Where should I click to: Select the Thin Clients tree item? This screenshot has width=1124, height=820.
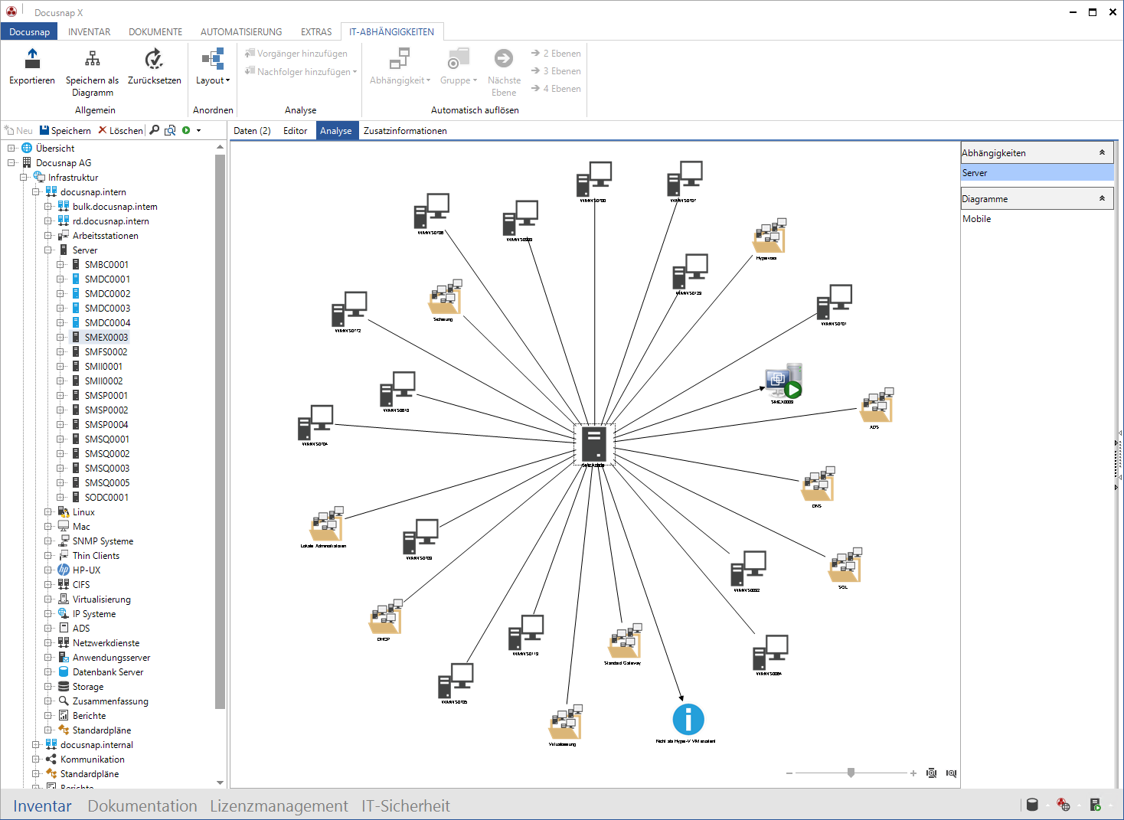click(x=96, y=556)
